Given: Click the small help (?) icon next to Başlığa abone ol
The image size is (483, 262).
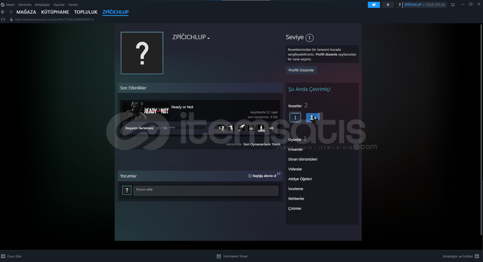Looking at the screenshot, I should pos(279,174).
